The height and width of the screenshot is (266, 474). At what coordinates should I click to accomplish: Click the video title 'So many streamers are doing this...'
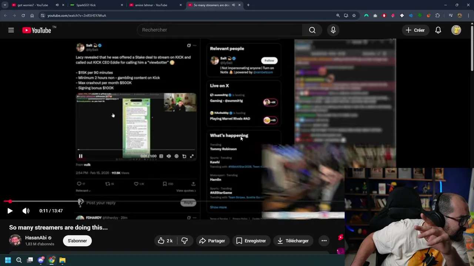(59, 228)
